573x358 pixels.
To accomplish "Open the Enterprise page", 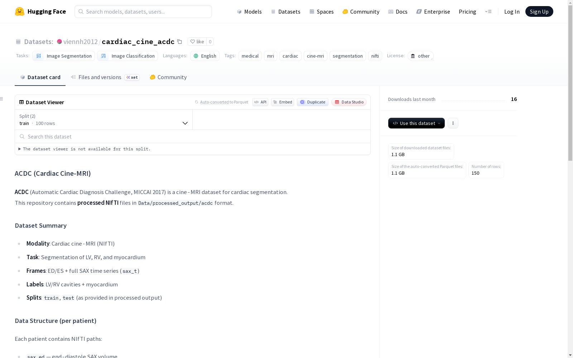I will [x=433, y=11].
